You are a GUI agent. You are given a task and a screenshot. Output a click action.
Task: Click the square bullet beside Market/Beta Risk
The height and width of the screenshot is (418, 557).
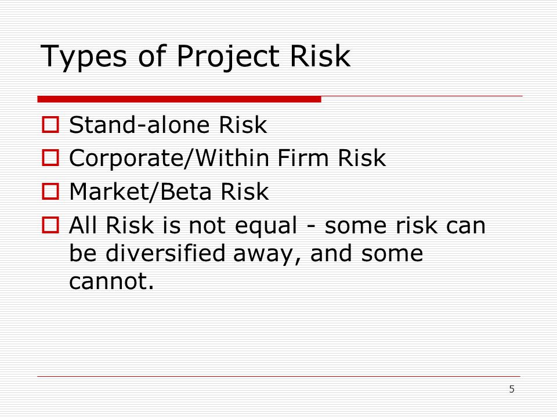(x=50, y=191)
